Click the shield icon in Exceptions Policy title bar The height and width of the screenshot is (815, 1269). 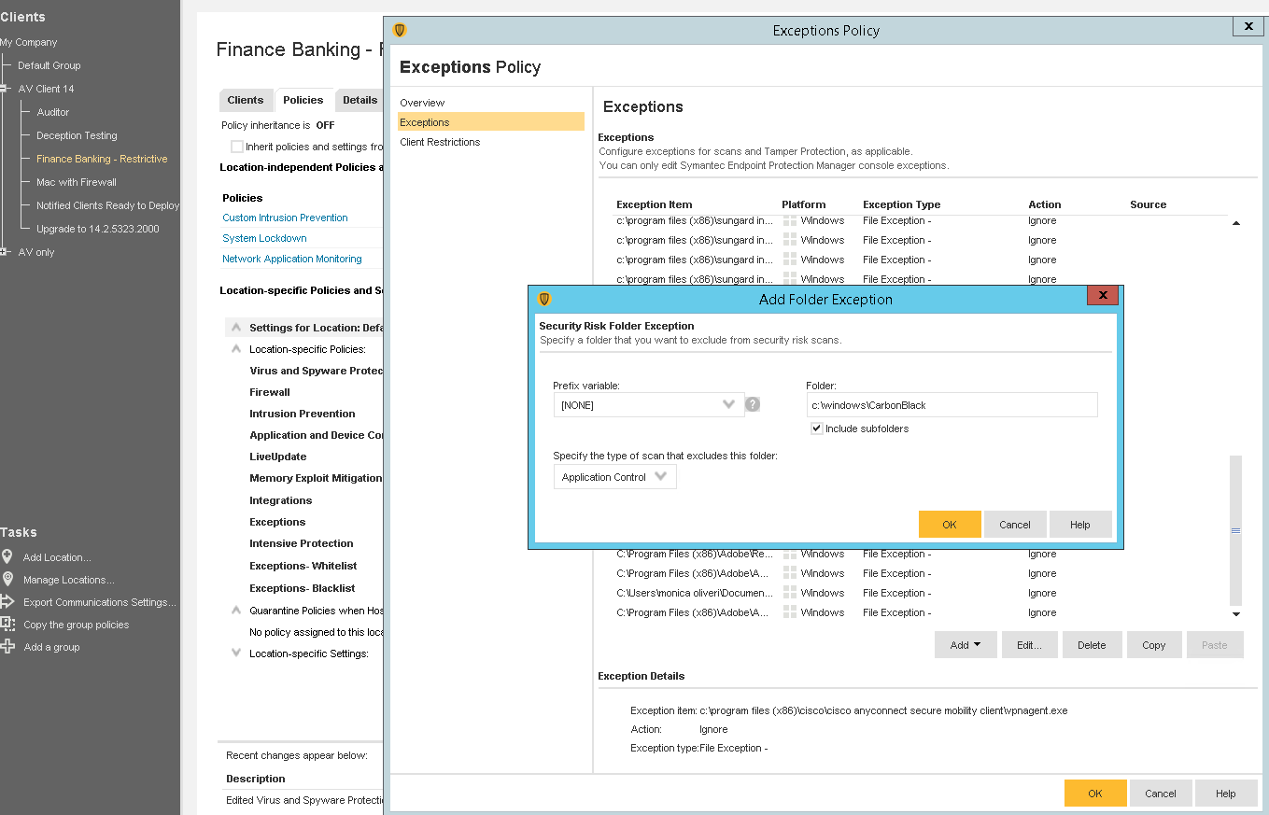(x=400, y=30)
